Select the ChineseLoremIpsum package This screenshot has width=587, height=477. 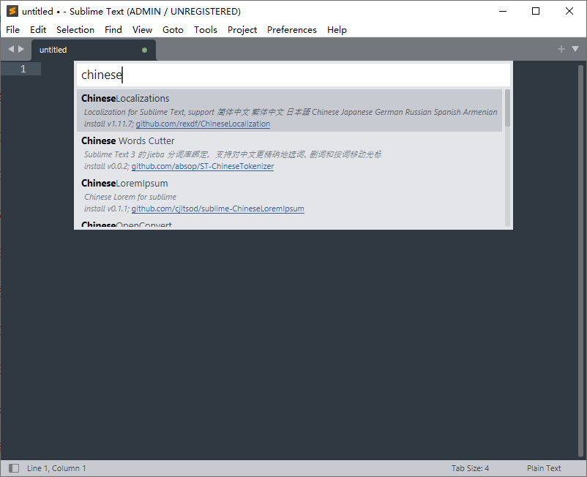[289, 195]
